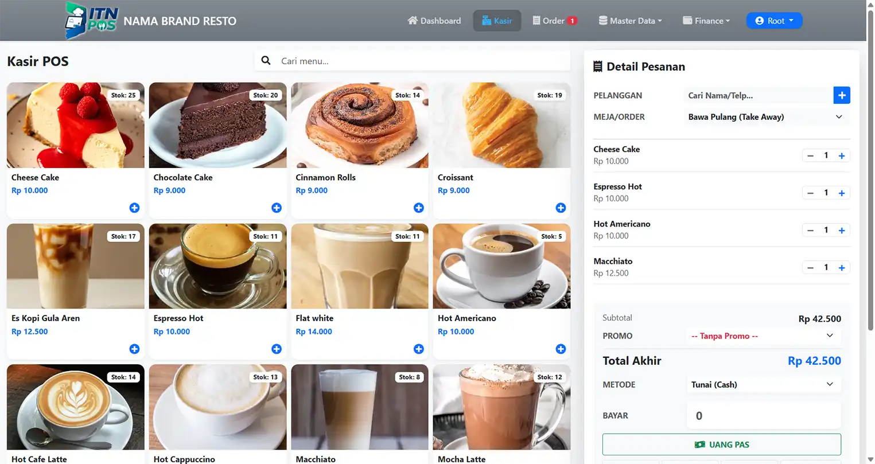This screenshot has height=464, width=875.
Task: Decrease Cheese Cake quantity in order
Action: [x=810, y=155]
